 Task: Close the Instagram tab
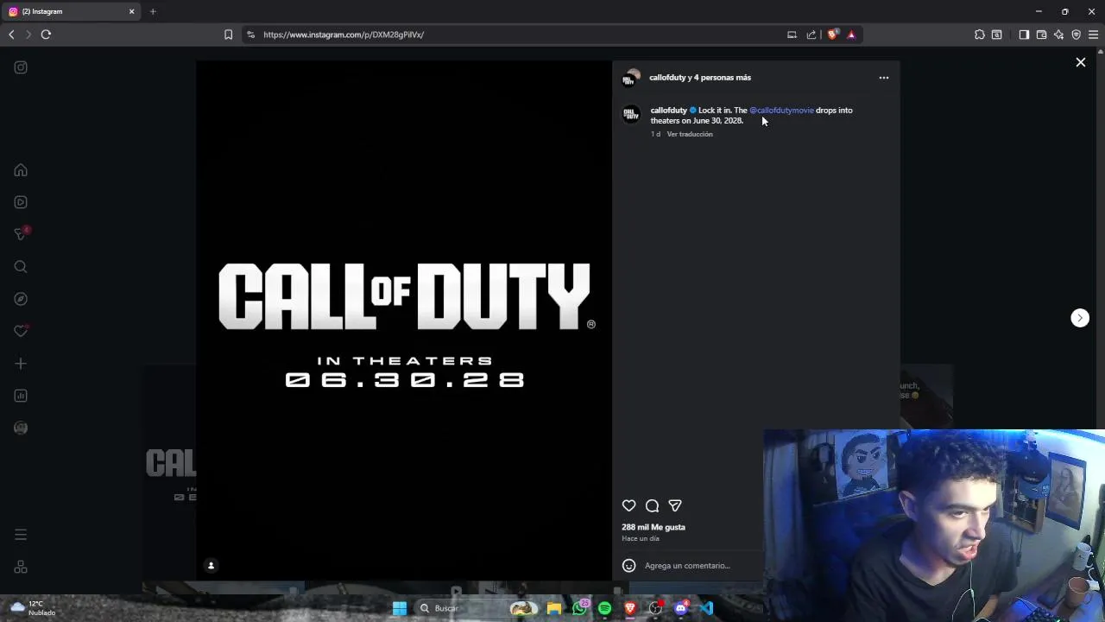[131, 11]
